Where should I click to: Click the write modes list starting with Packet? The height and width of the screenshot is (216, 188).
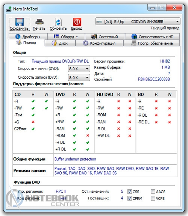point(112,170)
